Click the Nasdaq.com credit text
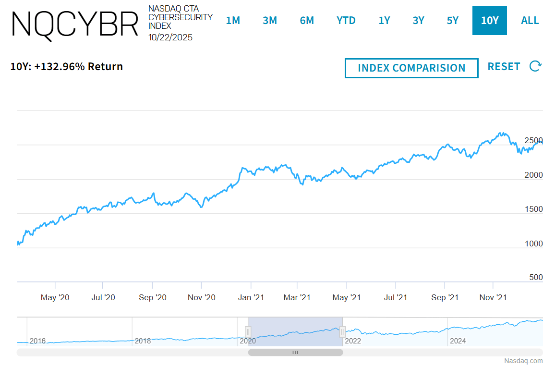The width and height of the screenshot is (555, 366). click(523, 361)
